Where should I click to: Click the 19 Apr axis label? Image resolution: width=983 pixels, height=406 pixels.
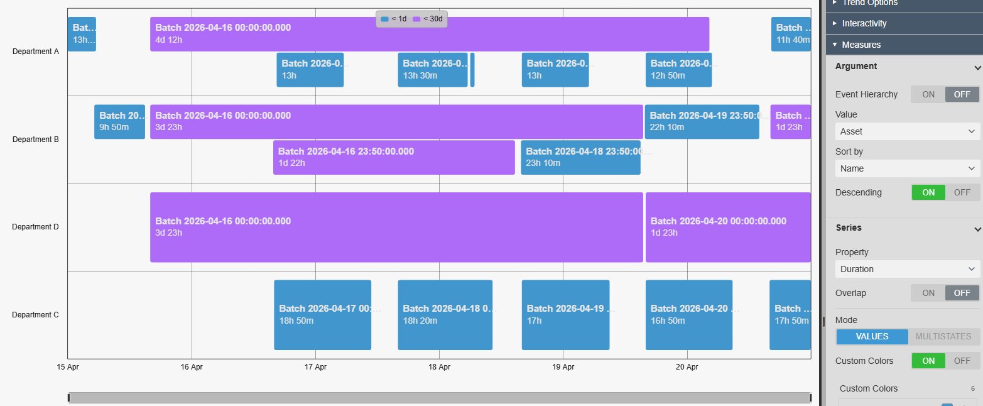point(563,367)
